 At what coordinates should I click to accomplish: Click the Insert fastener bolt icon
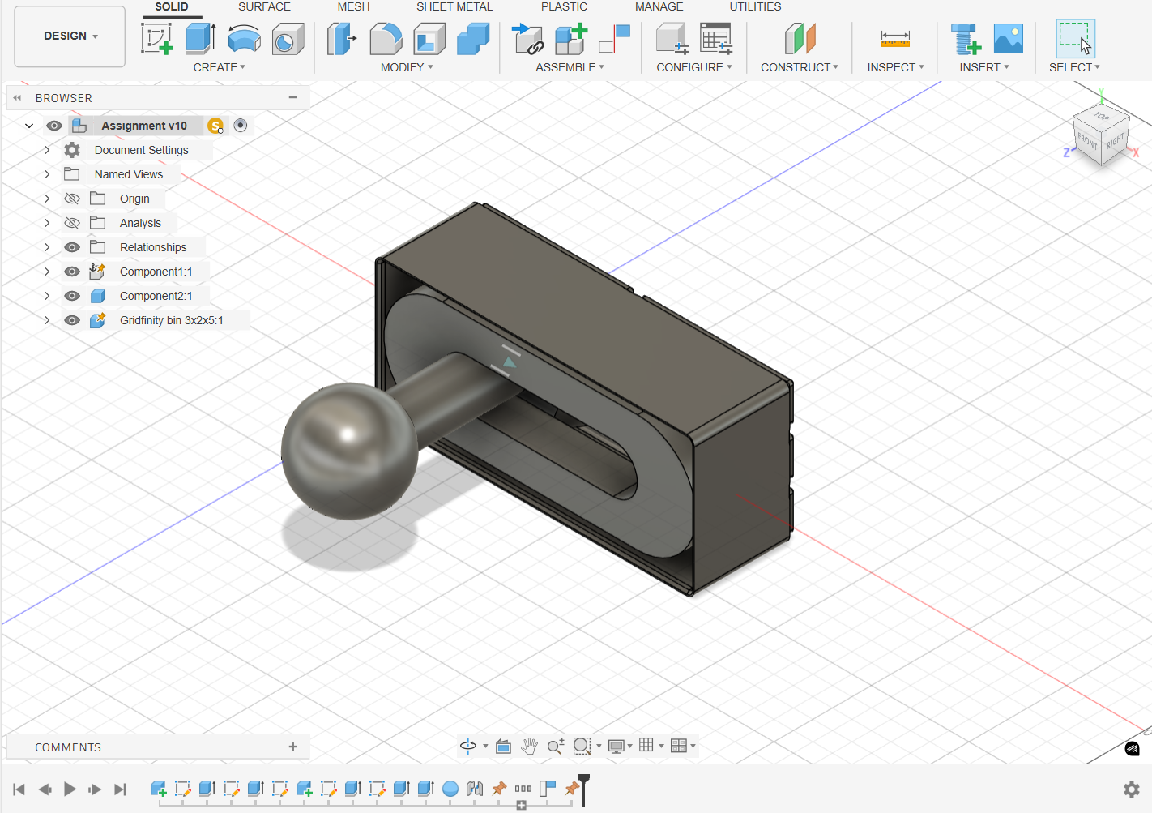click(x=966, y=38)
